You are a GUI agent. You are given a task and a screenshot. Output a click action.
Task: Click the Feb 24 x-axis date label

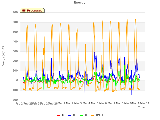(x=20, y=103)
